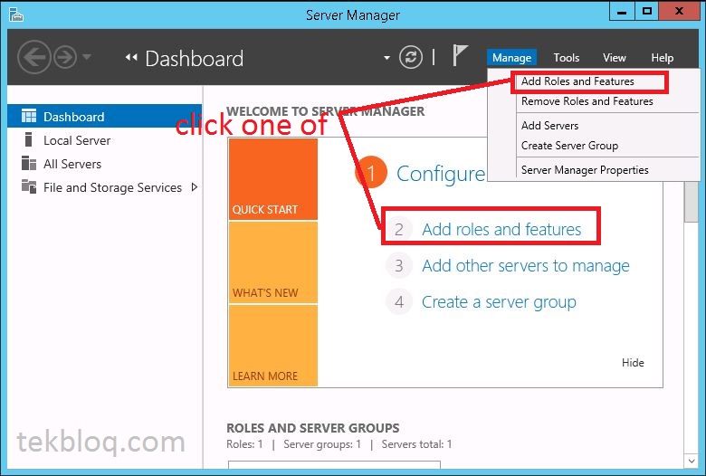Open Server Manager Properties
The height and width of the screenshot is (476, 706).
point(585,170)
